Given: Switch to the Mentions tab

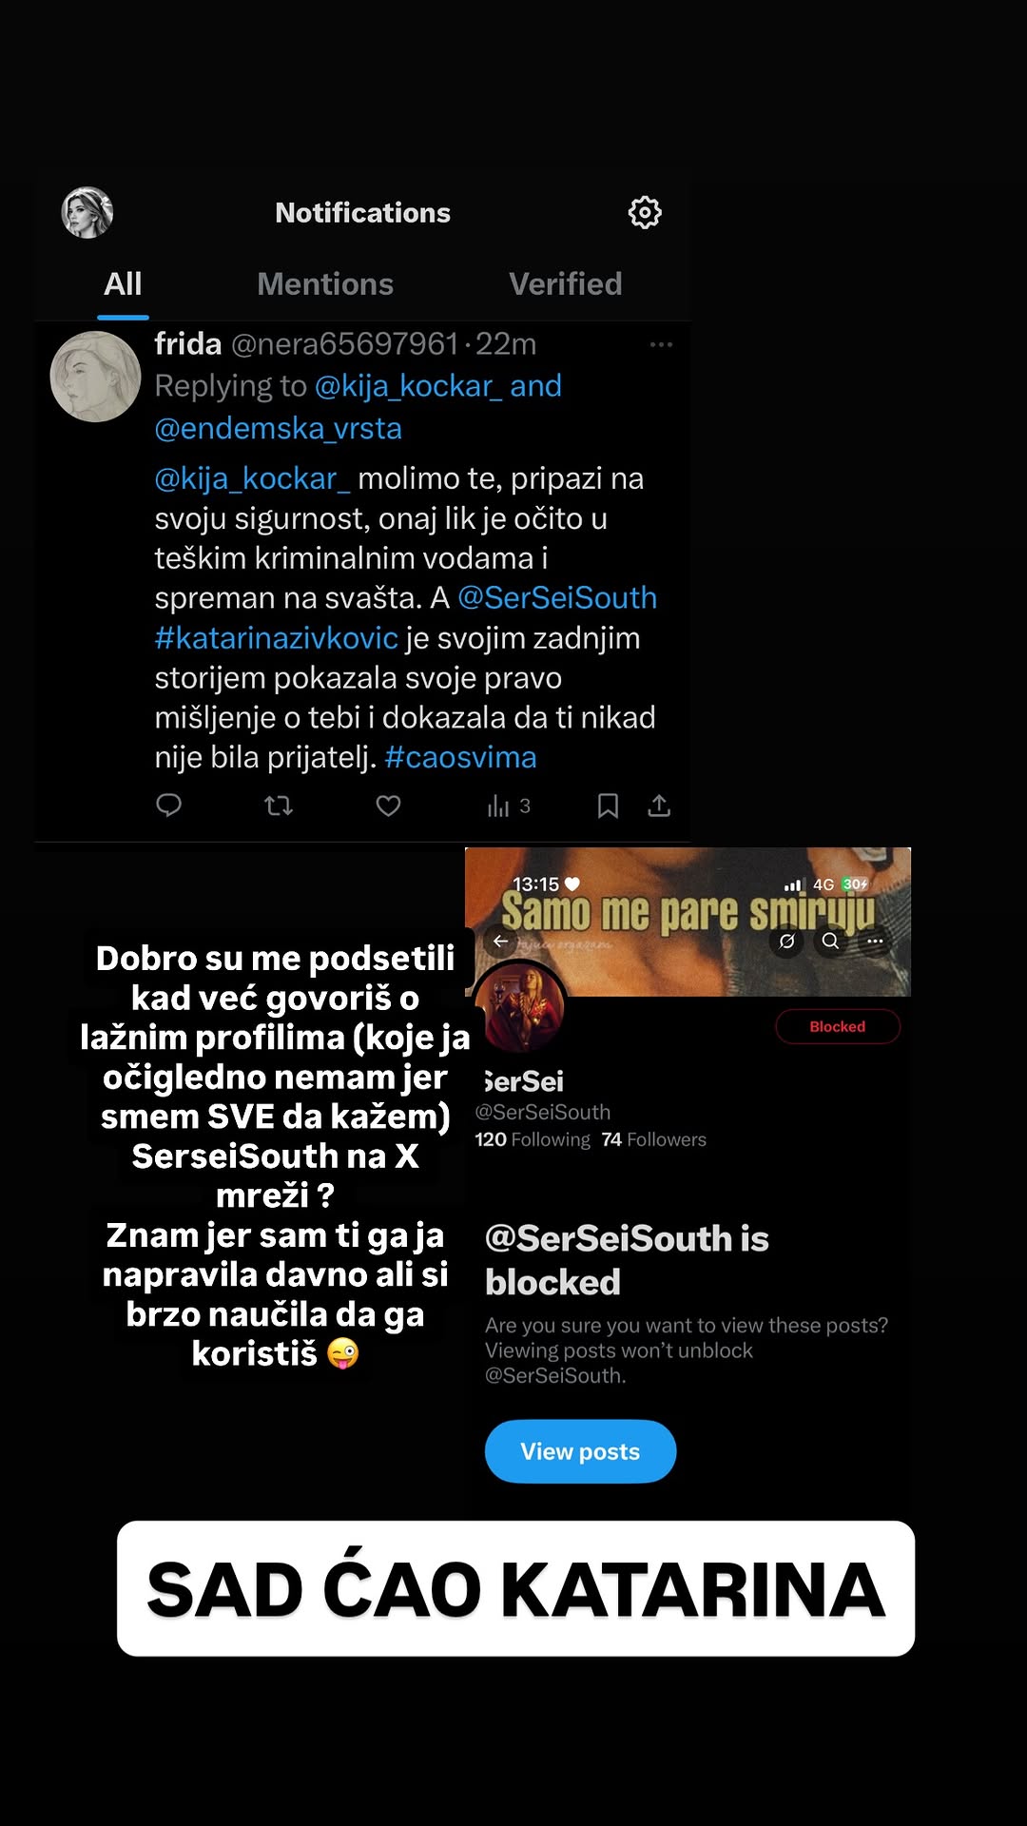Looking at the screenshot, I should coord(325,283).
